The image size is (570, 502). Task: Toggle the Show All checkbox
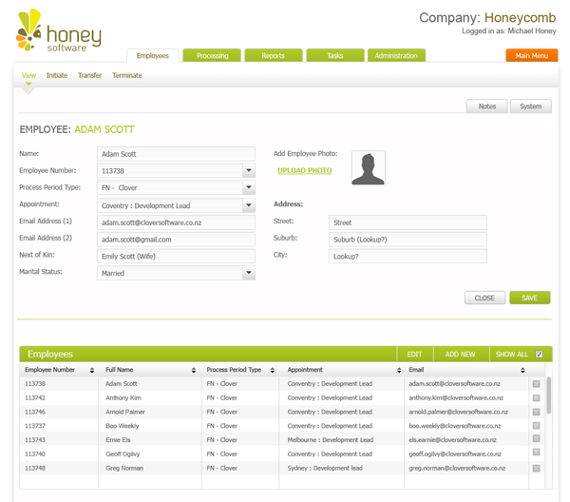(540, 355)
